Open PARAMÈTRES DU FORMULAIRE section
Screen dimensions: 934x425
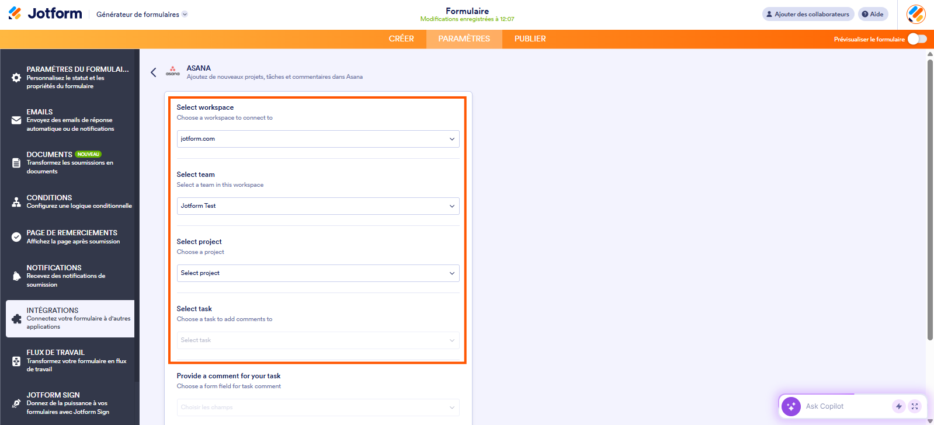tap(70, 78)
